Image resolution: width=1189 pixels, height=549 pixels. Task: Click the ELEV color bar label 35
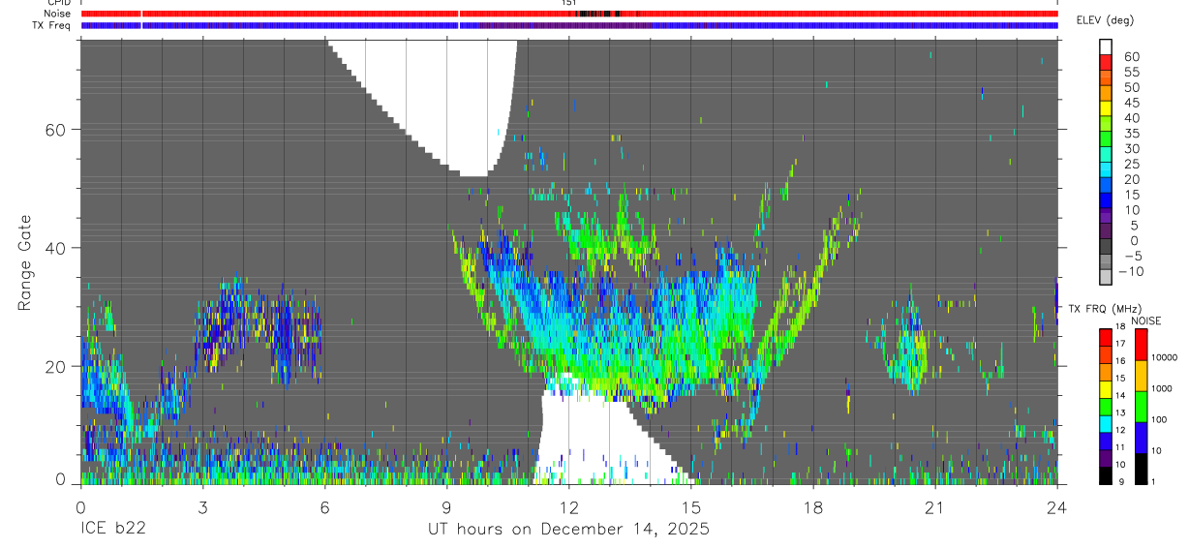[1132, 133]
